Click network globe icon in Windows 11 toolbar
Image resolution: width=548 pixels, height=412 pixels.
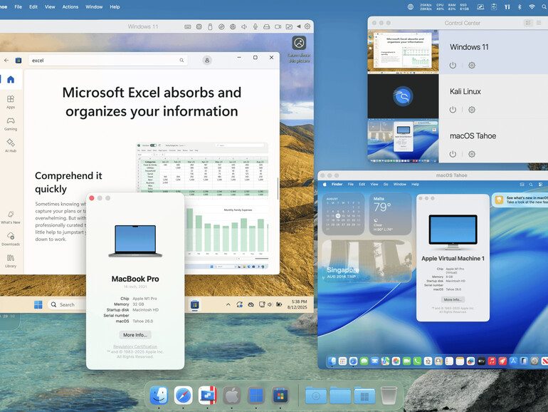(233, 26)
